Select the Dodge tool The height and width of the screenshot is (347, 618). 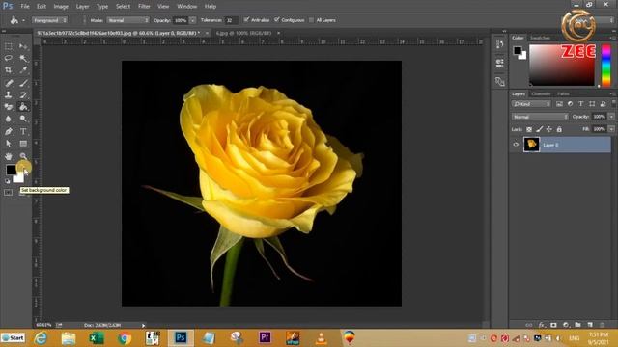(x=23, y=119)
